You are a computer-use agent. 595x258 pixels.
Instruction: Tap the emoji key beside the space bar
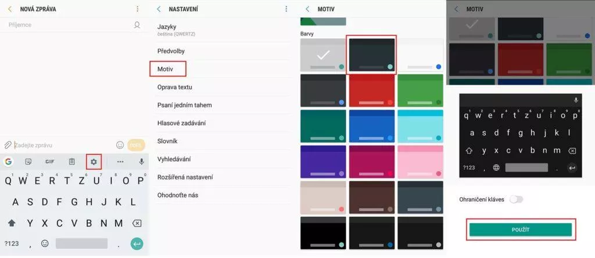tap(45, 244)
